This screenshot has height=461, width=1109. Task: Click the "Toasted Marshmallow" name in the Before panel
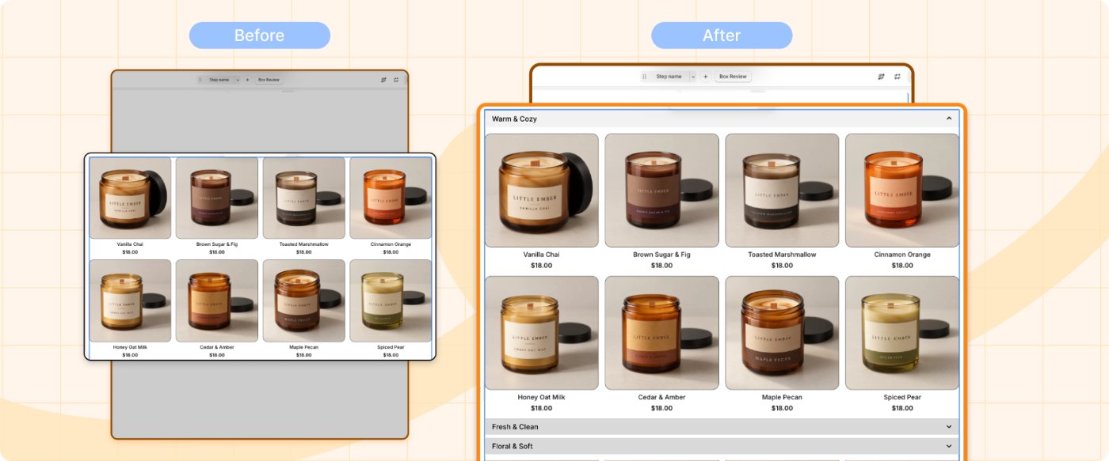(x=304, y=244)
